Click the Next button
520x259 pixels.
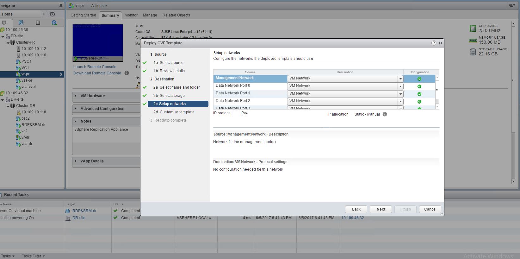381,209
